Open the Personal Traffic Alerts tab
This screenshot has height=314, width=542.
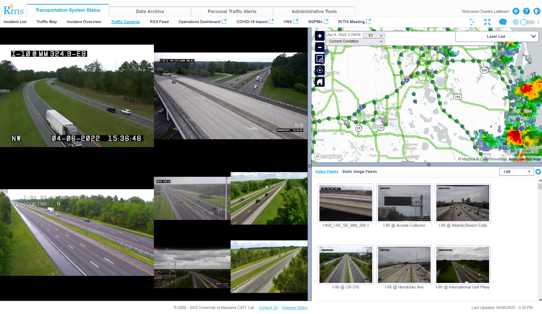pos(232,11)
